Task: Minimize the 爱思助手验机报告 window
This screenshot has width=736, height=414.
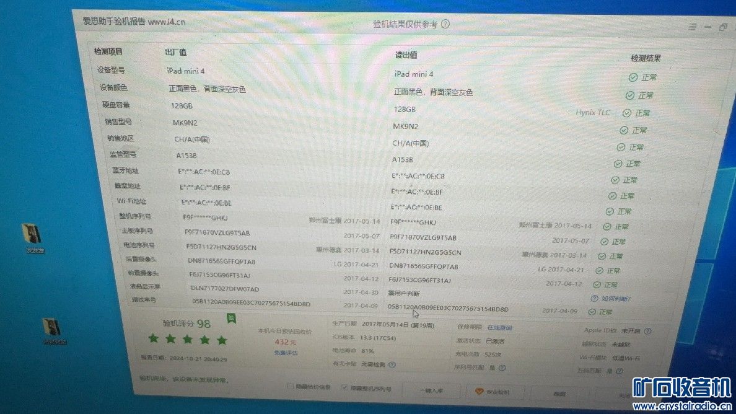Action: coord(708,27)
